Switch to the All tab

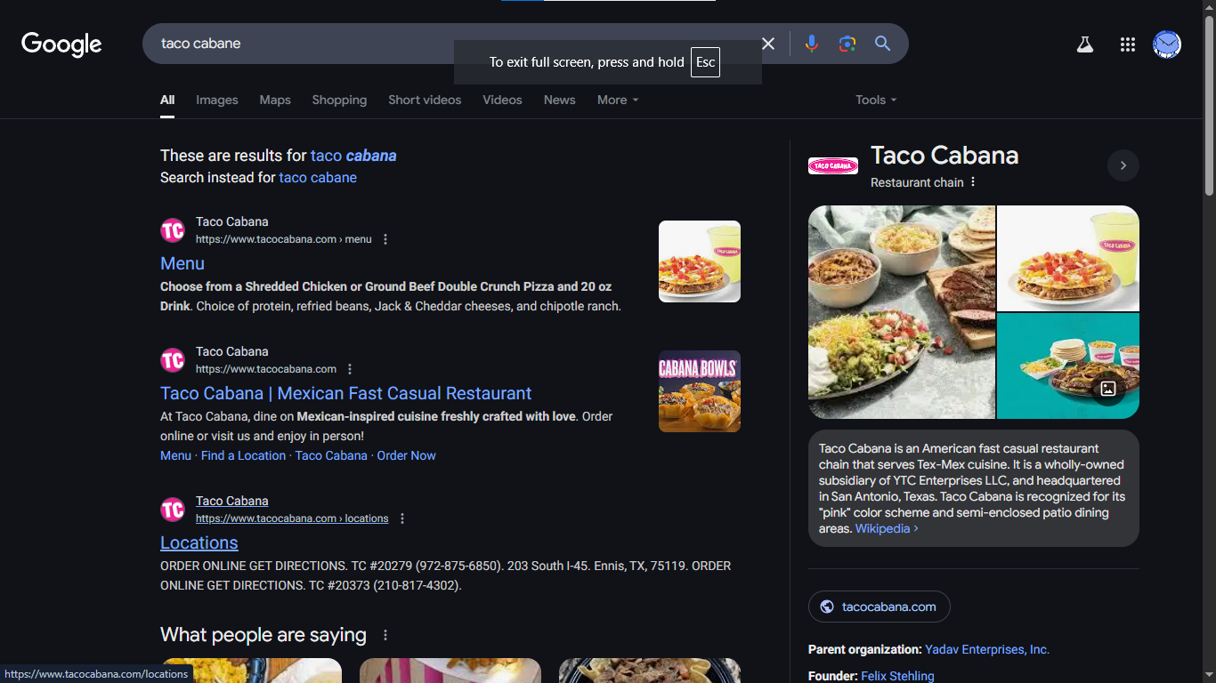167,100
